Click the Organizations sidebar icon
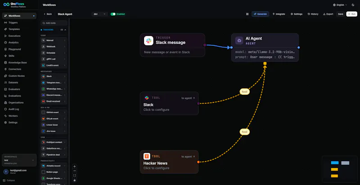 pyautogui.click(x=5, y=102)
